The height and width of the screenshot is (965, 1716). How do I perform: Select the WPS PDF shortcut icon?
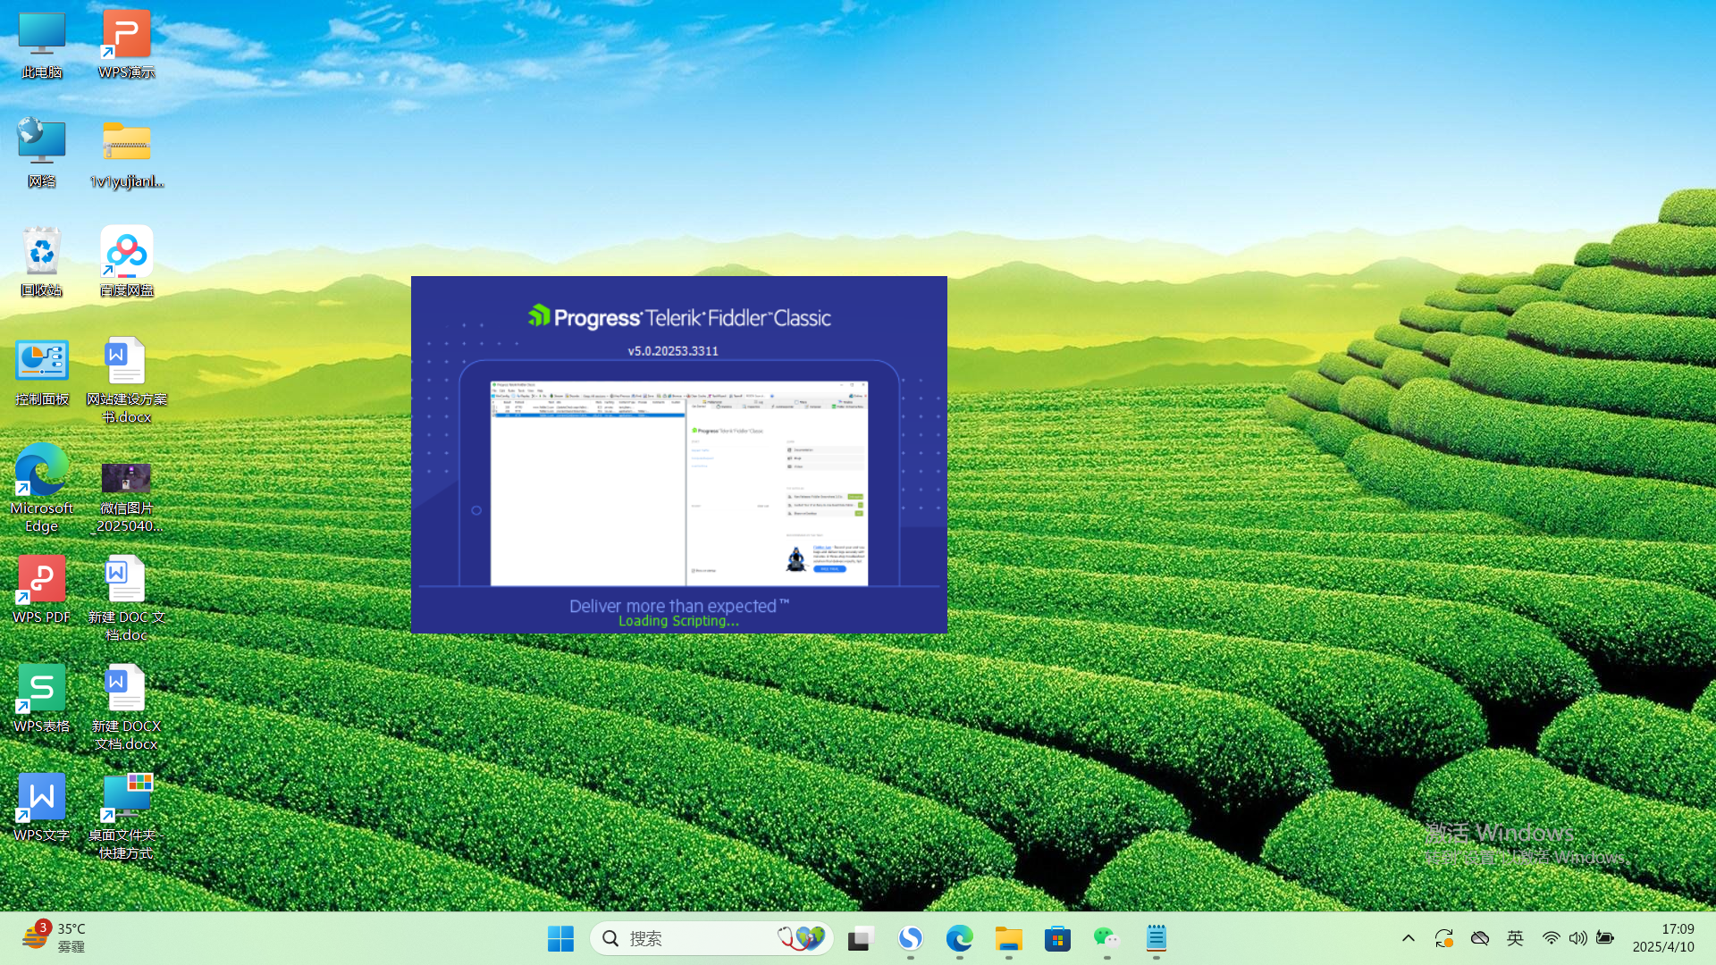(41, 590)
